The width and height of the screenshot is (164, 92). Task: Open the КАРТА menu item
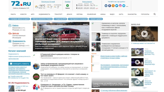point(121,14)
